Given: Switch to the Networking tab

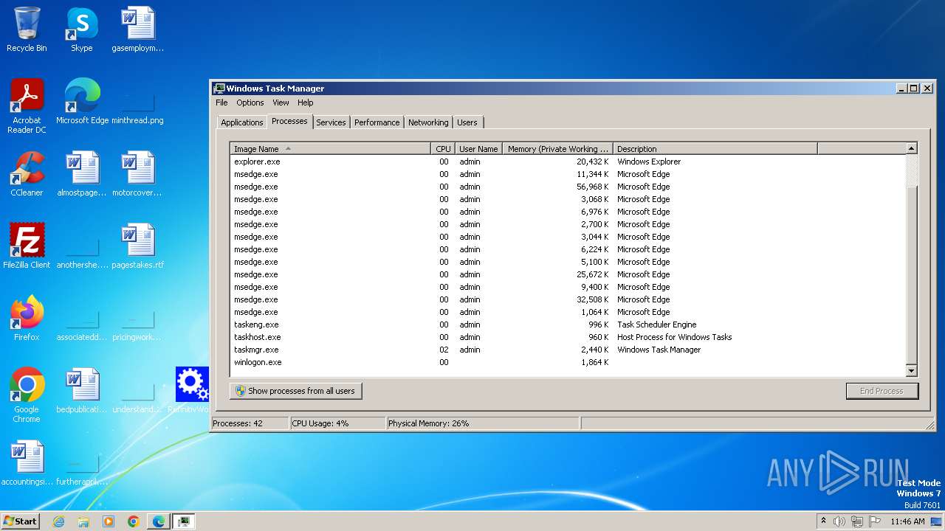Looking at the screenshot, I should (x=428, y=122).
